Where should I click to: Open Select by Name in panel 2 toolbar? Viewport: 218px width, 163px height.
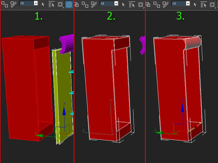point(132,4)
